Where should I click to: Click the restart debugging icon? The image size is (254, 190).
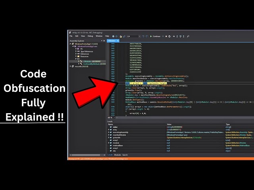tap(169, 36)
